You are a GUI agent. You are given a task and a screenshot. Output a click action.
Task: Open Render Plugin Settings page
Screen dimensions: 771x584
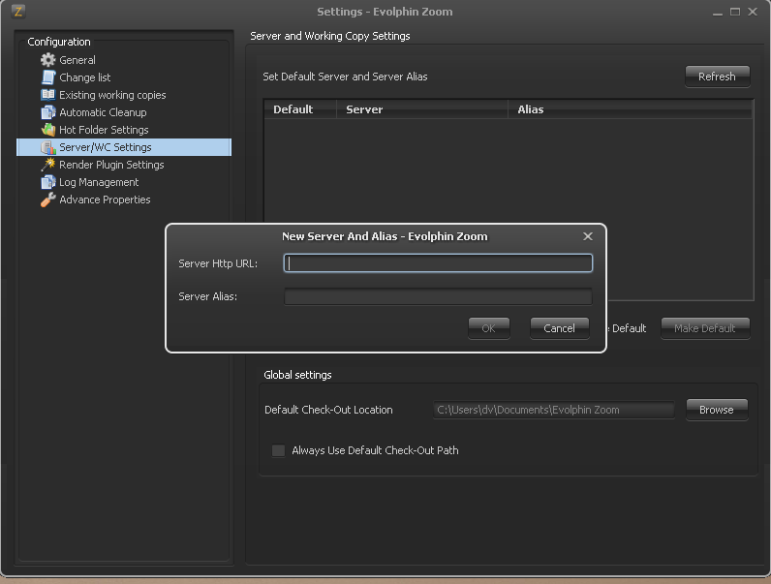(x=111, y=165)
